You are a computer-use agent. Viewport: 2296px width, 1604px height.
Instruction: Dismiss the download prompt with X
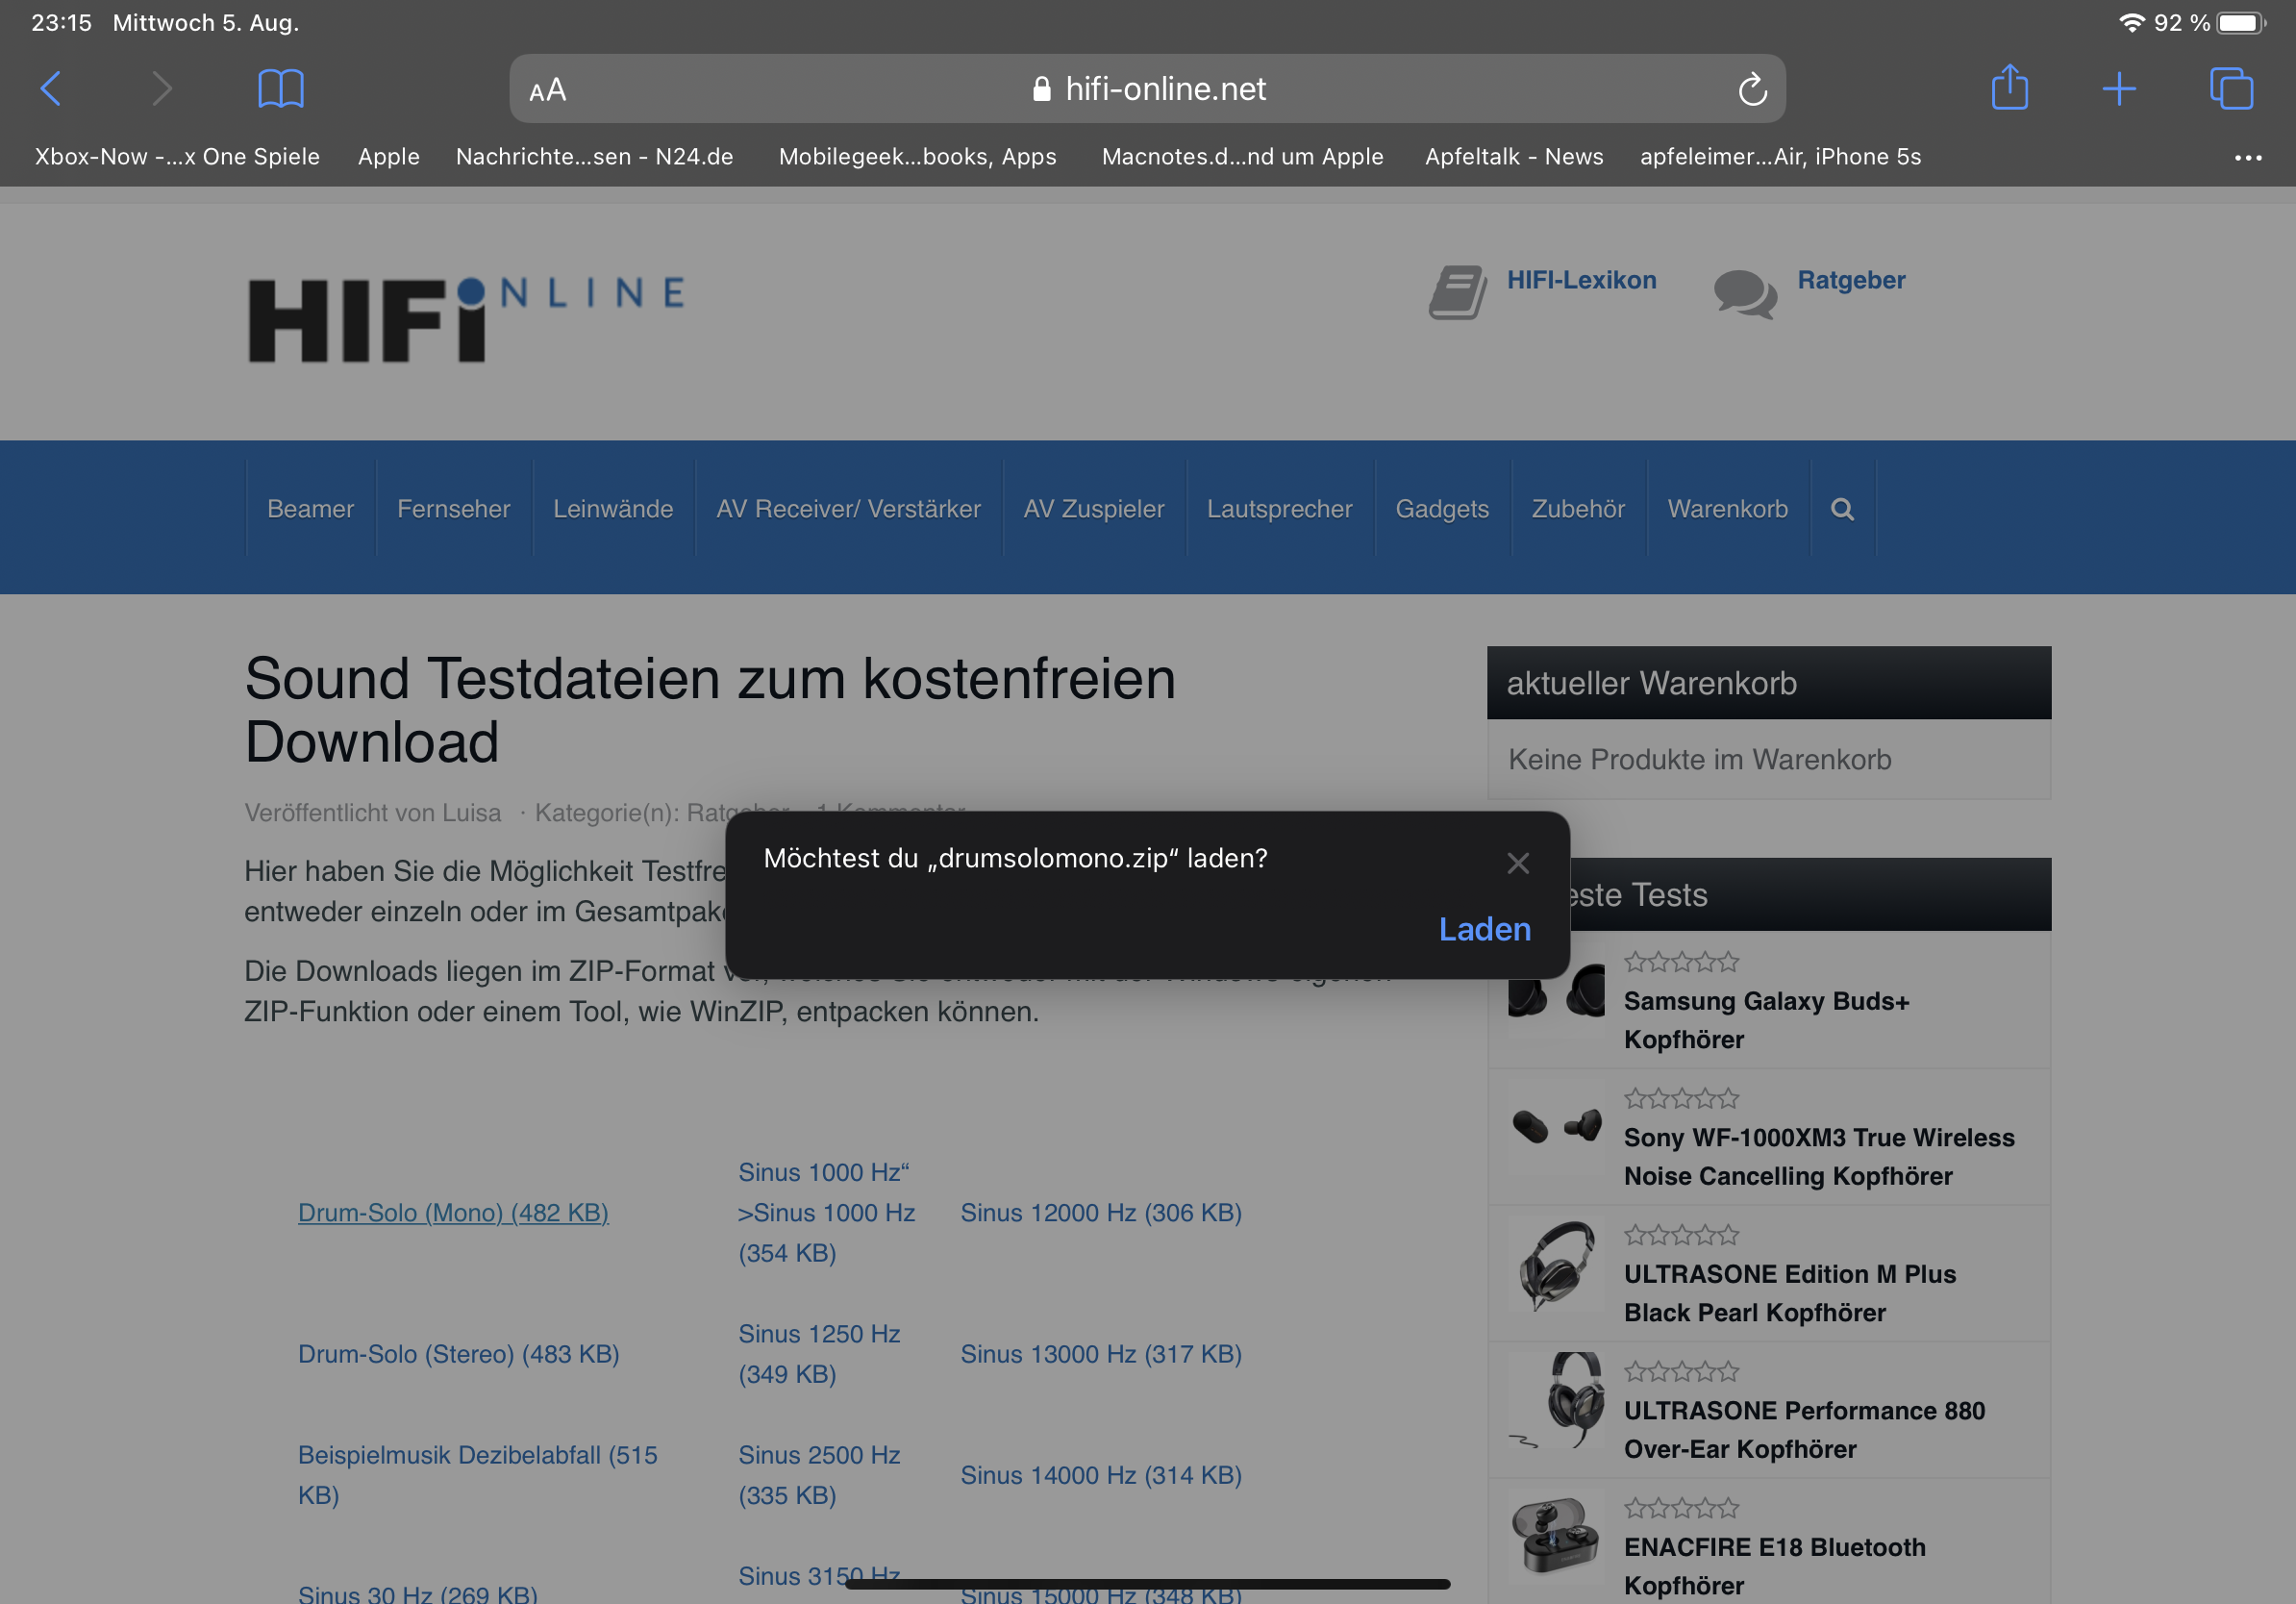(1517, 862)
